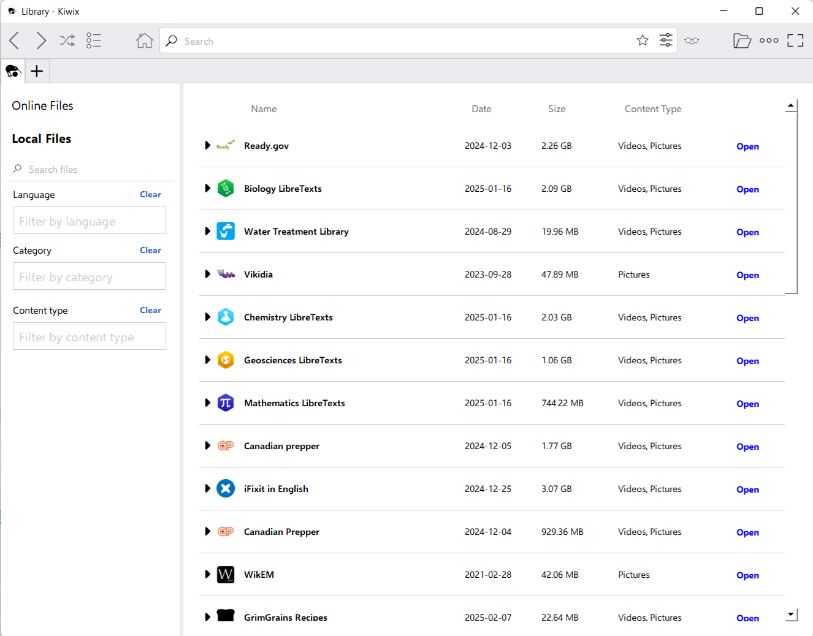This screenshot has height=636, width=813.
Task: Click the forward navigation arrow
Action: [41, 41]
